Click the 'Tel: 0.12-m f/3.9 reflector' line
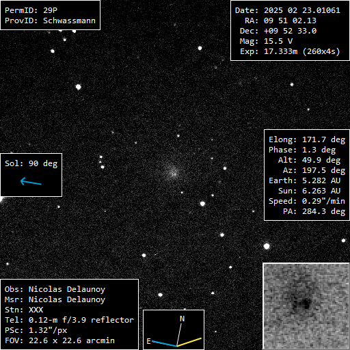 pyautogui.click(x=69, y=320)
